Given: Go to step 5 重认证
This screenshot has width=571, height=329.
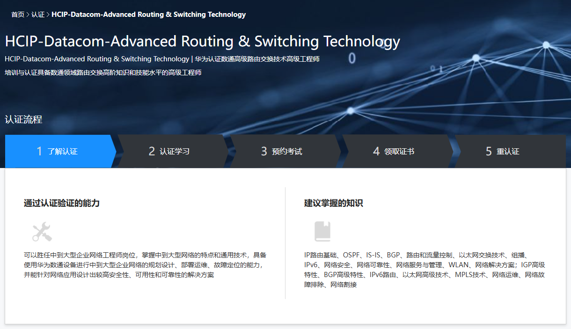Looking at the screenshot, I should [x=510, y=151].
